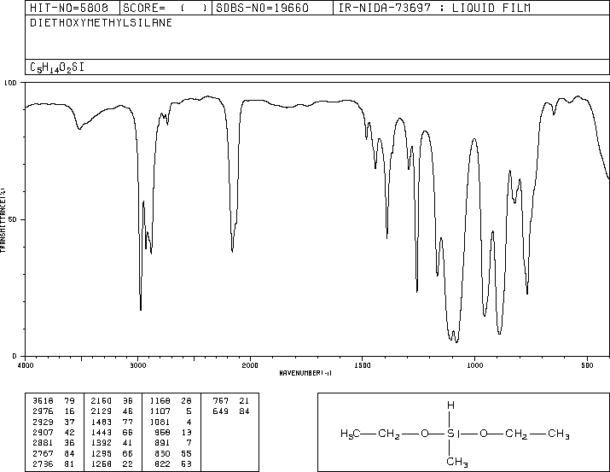Click transmittance value 21 beside 767
Screen dimensions: 610x472
pyautogui.click(x=244, y=400)
